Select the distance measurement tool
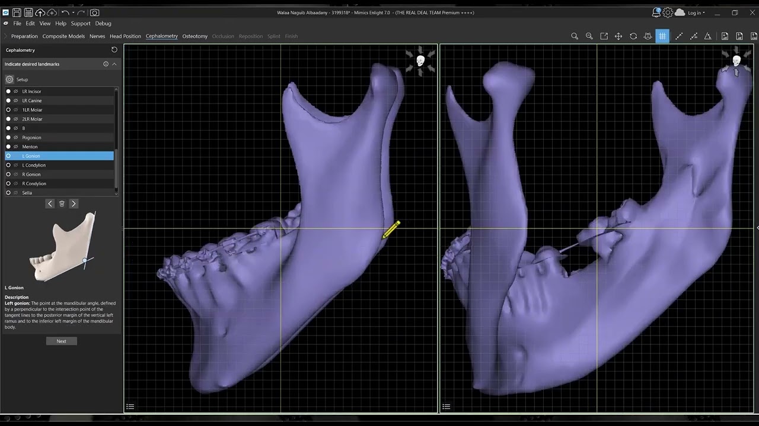The image size is (759, 426). tap(679, 36)
